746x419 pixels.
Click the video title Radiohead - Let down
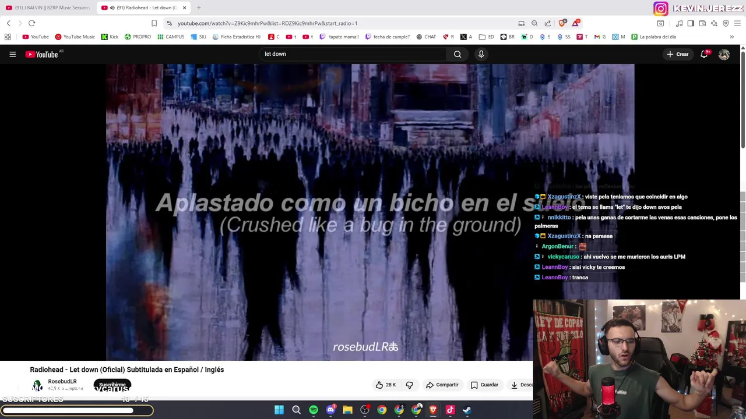pos(127,370)
